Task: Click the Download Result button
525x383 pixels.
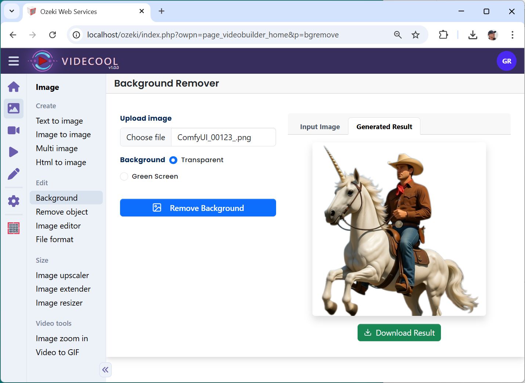Action: (x=399, y=333)
